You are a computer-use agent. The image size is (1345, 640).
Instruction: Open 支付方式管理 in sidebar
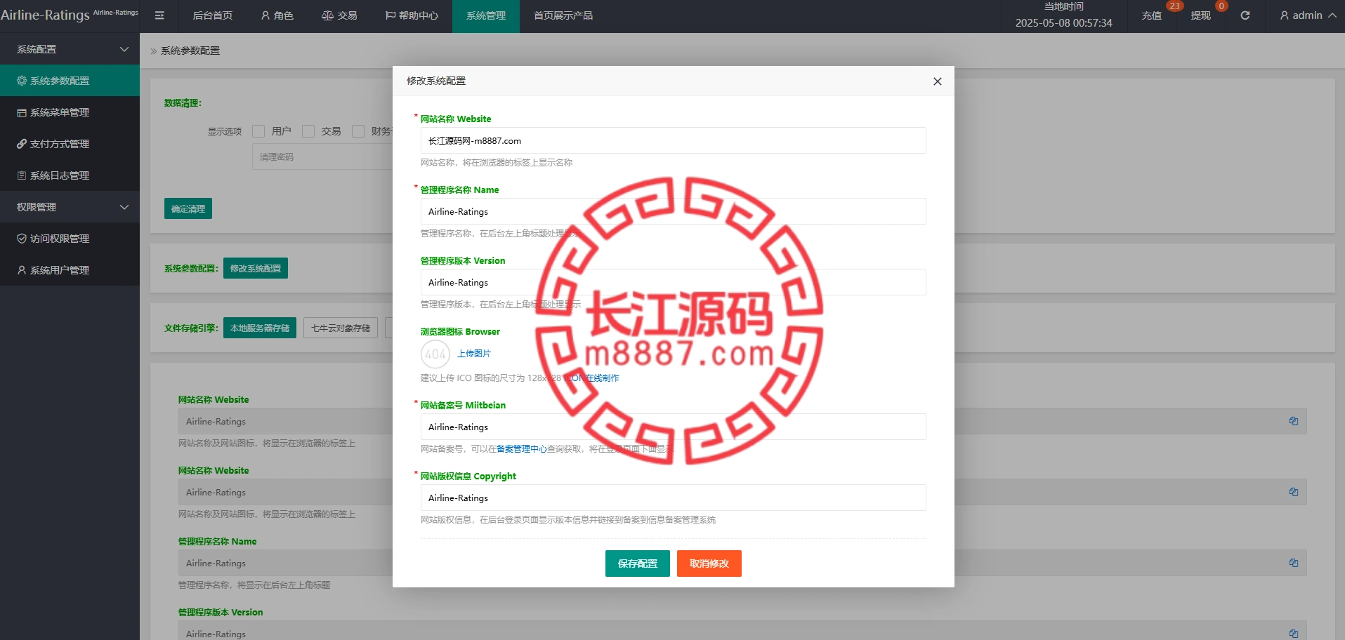70,144
